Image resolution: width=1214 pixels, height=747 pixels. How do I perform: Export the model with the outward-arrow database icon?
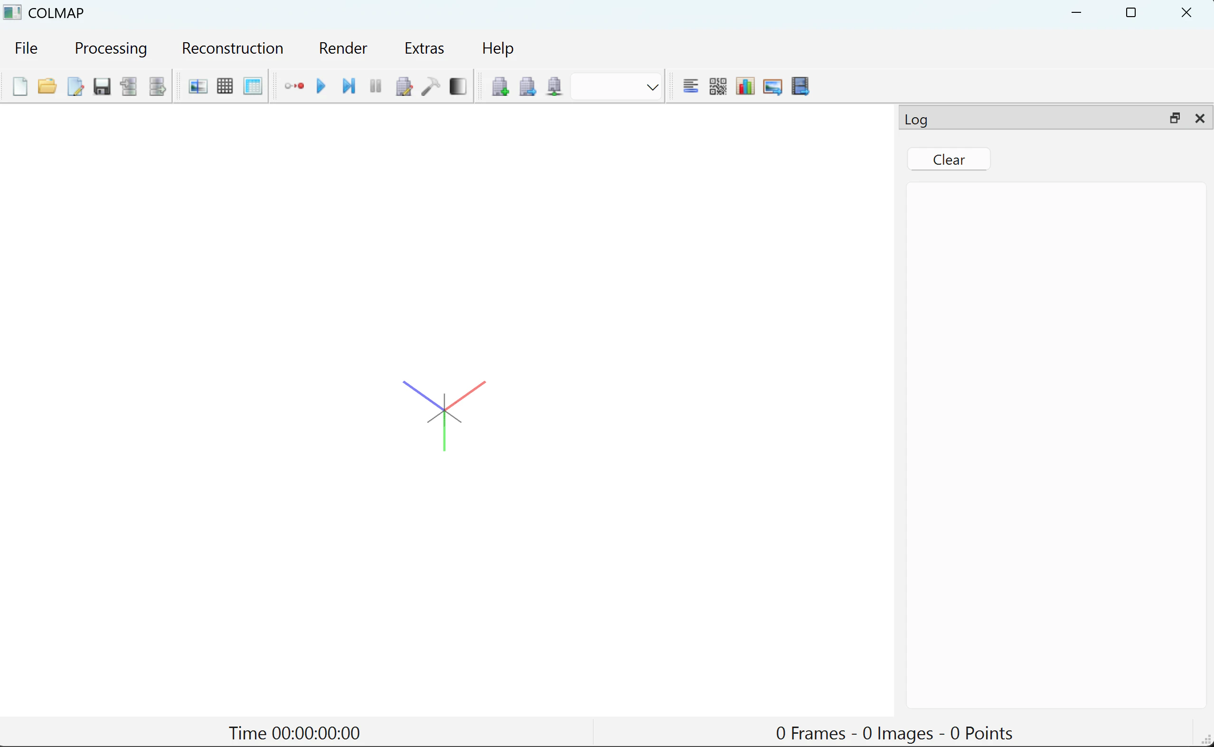pos(157,86)
